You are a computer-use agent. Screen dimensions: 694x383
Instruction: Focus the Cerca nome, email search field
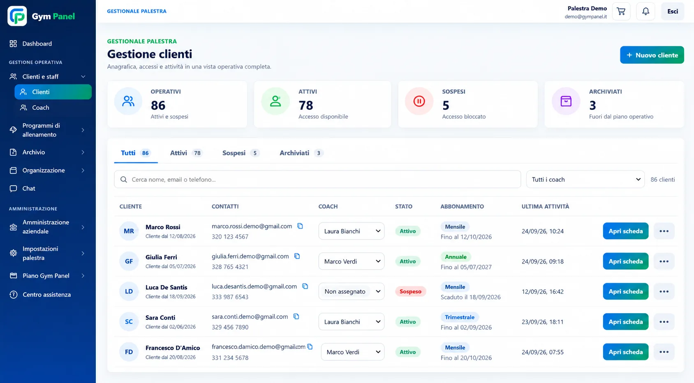coord(317,179)
